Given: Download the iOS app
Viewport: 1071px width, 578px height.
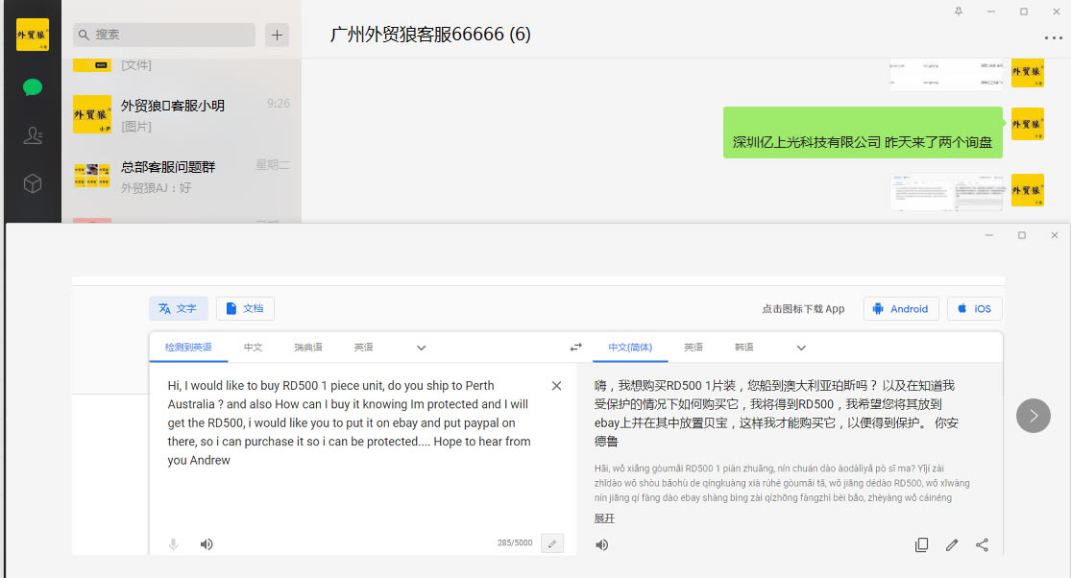Looking at the screenshot, I should 974,308.
